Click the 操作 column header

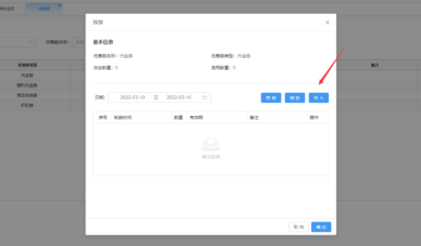pyautogui.click(x=318, y=118)
